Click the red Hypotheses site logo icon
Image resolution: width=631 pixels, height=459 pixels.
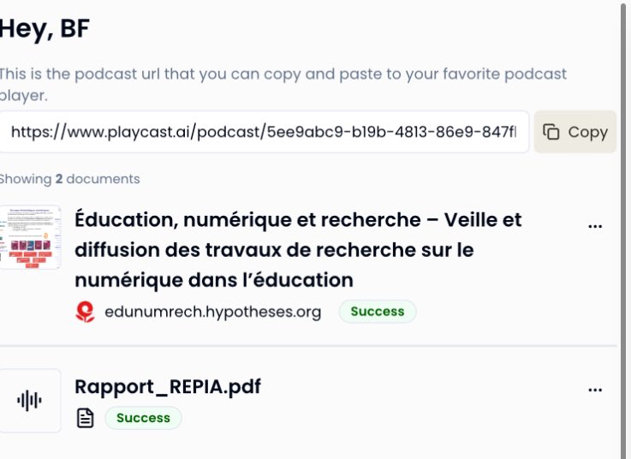pos(85,312)
